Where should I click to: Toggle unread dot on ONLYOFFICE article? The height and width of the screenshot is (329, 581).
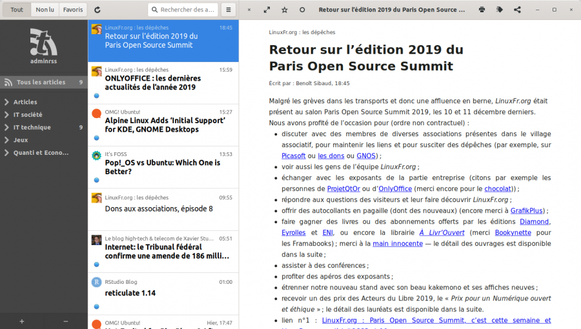[97, 96]
